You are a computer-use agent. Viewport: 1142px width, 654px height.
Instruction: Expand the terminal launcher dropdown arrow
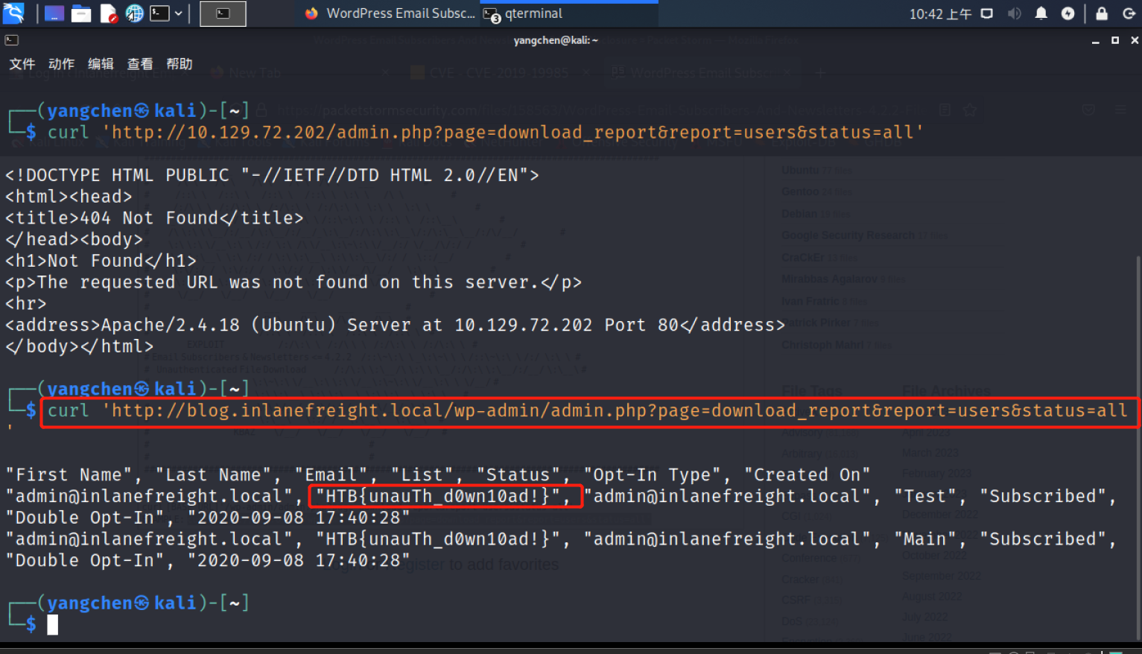point(179,13)
